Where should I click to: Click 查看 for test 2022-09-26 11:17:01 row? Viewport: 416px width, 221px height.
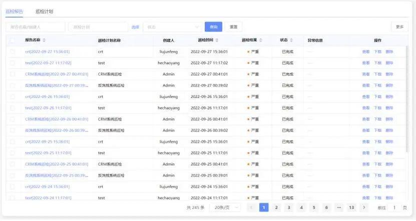pos(366,108)
